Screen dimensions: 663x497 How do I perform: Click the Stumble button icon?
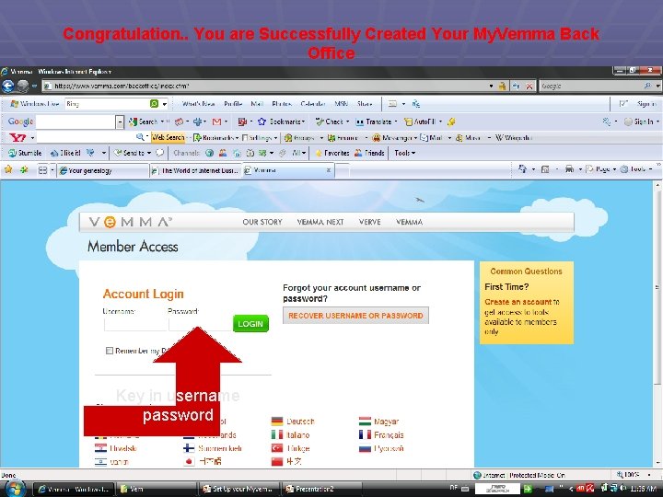[25, 153]
